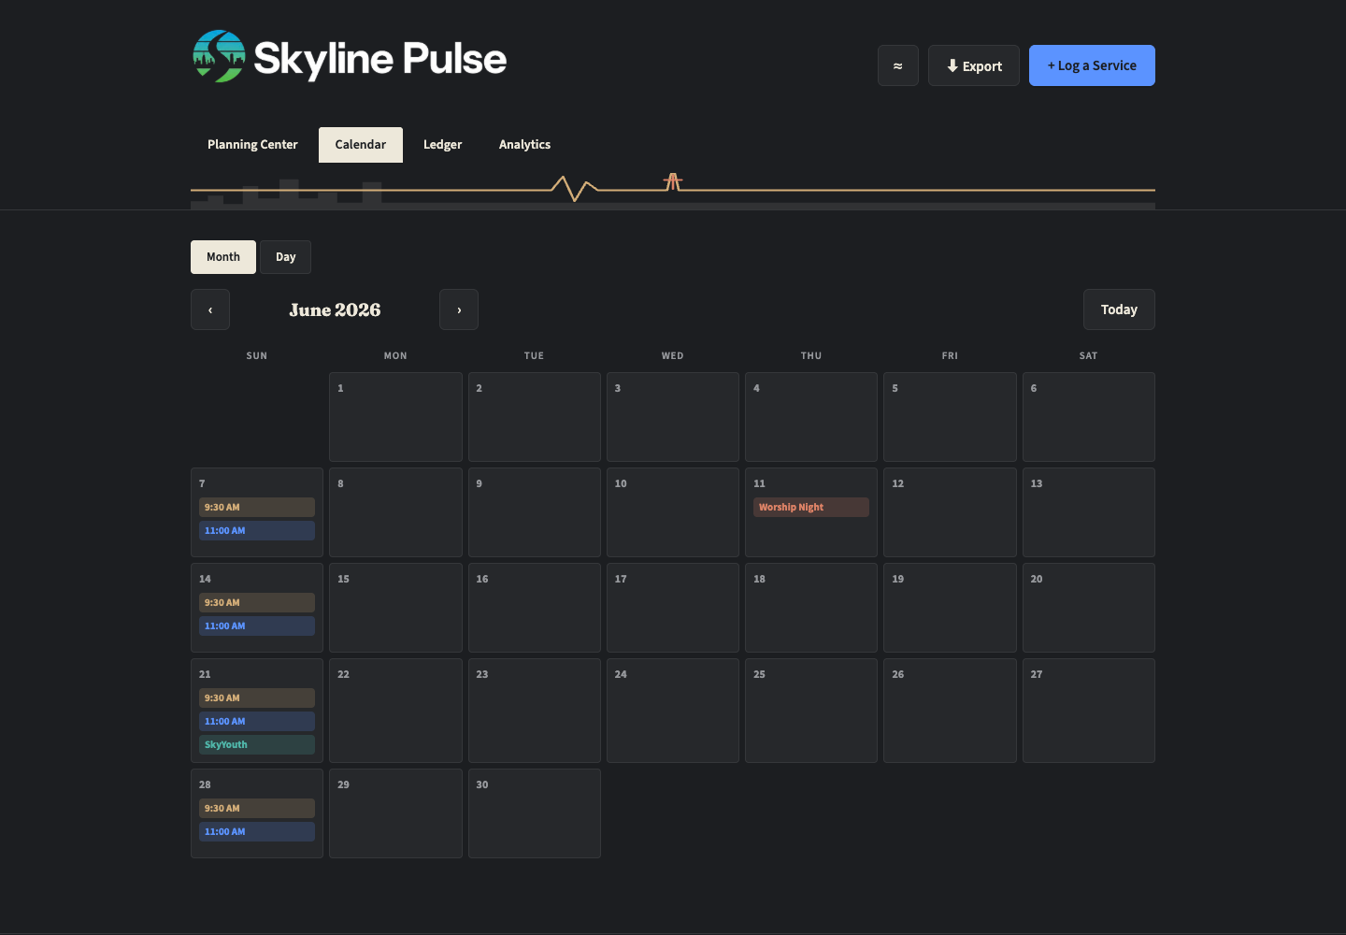Open 9:30 AM service on June 21
This screenshot has width=1346, height=935.
[x=257, y=698]
